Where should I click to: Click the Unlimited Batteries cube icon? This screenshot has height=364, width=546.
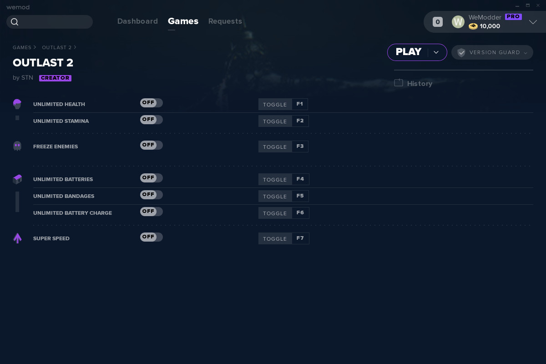[17, 179]
